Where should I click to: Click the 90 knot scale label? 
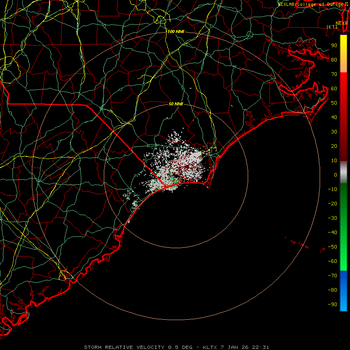(x=334, y=45)
